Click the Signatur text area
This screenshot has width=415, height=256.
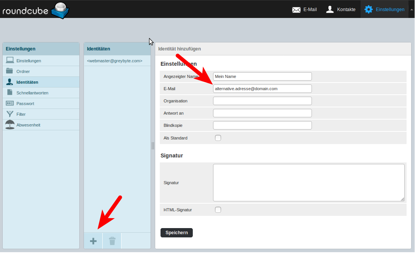click(308, 183)
